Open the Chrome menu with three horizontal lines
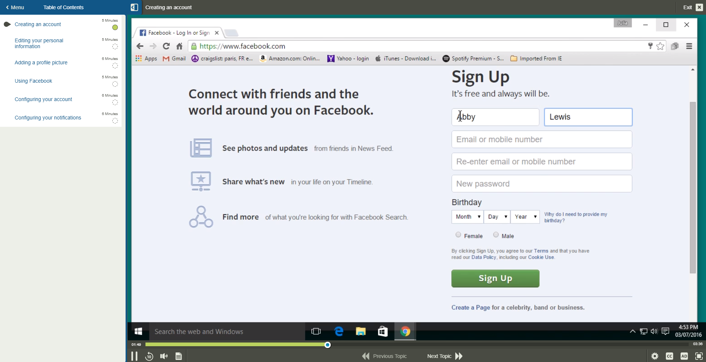Viewport: 706px width, 362px height. tap(688, 46)
